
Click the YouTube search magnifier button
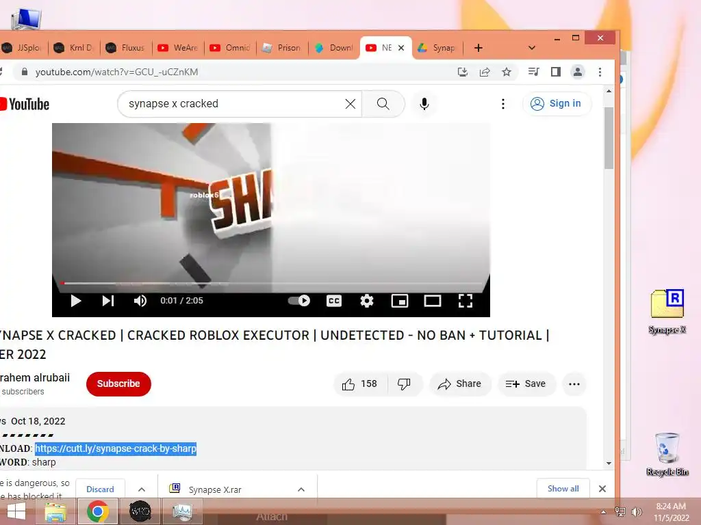click(383, 104)
